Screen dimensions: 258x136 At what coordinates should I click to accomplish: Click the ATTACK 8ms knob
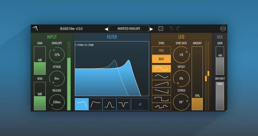point(57,78)
